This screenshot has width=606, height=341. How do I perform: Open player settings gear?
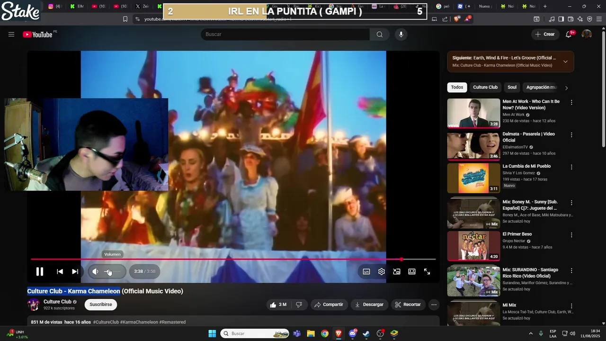click(x=382, y=271)
